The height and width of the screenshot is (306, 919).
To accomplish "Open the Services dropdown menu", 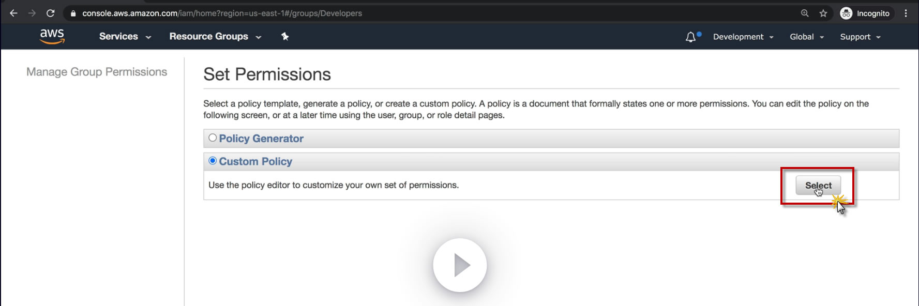I will tap(125, 37).
